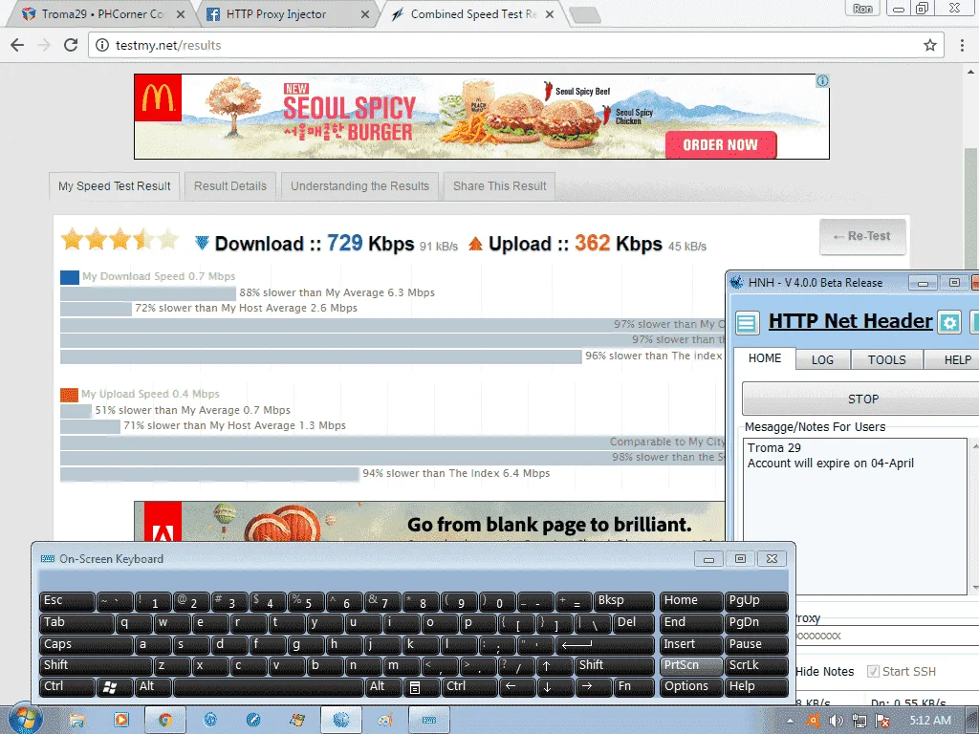Select the My Speed Test Result tab
This screenshot has height=734, width=979.
[x=115, y=186]
